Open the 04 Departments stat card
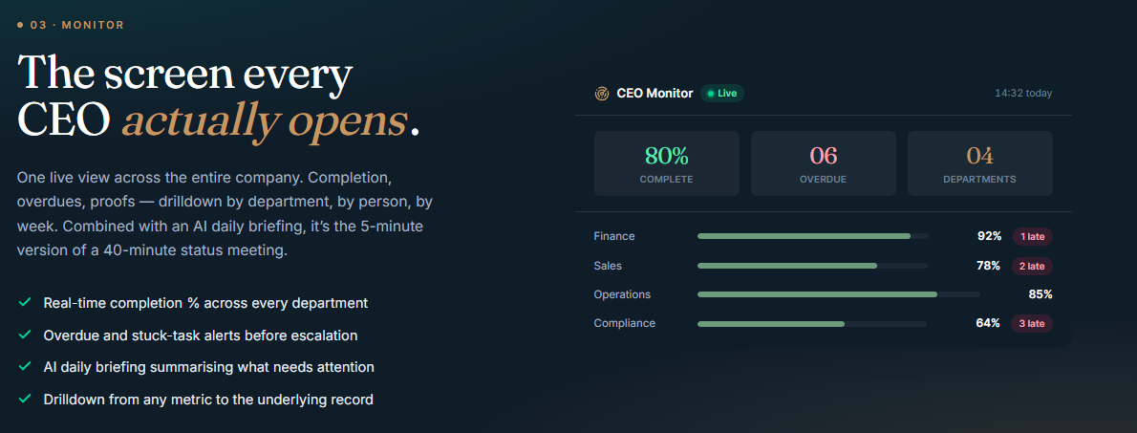 (x=979, y=163)
